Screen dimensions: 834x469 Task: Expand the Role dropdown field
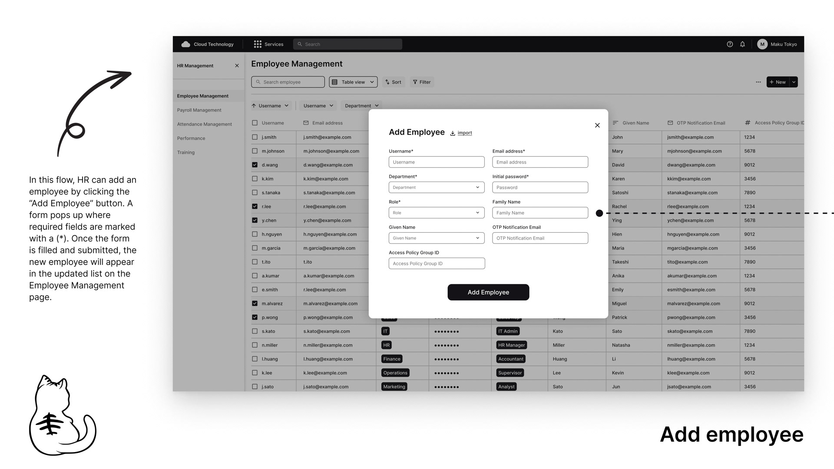pos(436,213)
